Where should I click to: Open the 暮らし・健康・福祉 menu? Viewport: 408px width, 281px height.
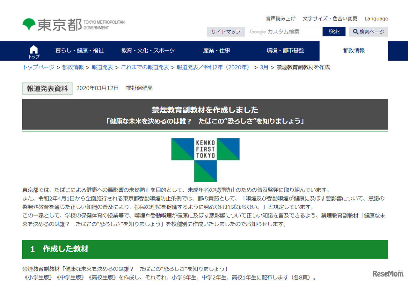(80, 51)
